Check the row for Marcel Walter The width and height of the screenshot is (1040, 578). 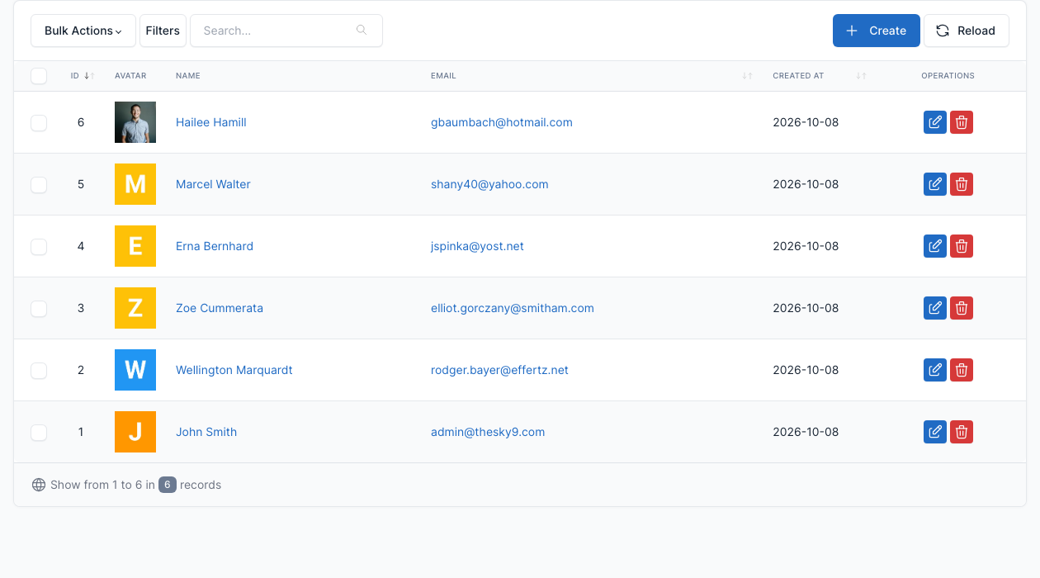[x=39, y=184]
